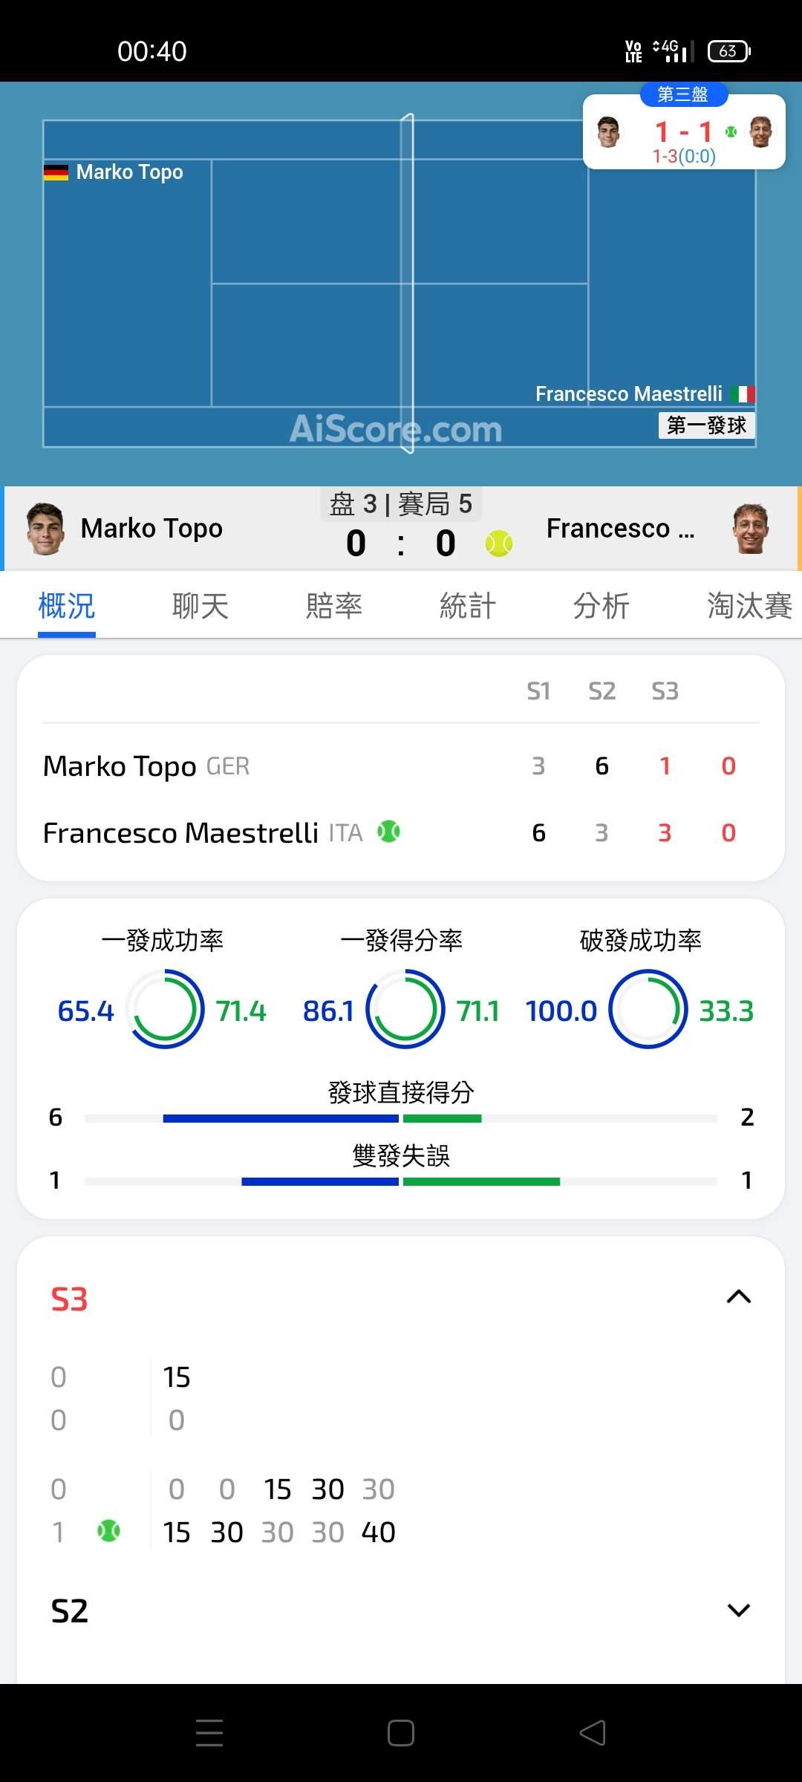Viewport: 802px width, 1782px height.
Task: Tap the Android home navigation button
Action: (x=401, y=1733)
